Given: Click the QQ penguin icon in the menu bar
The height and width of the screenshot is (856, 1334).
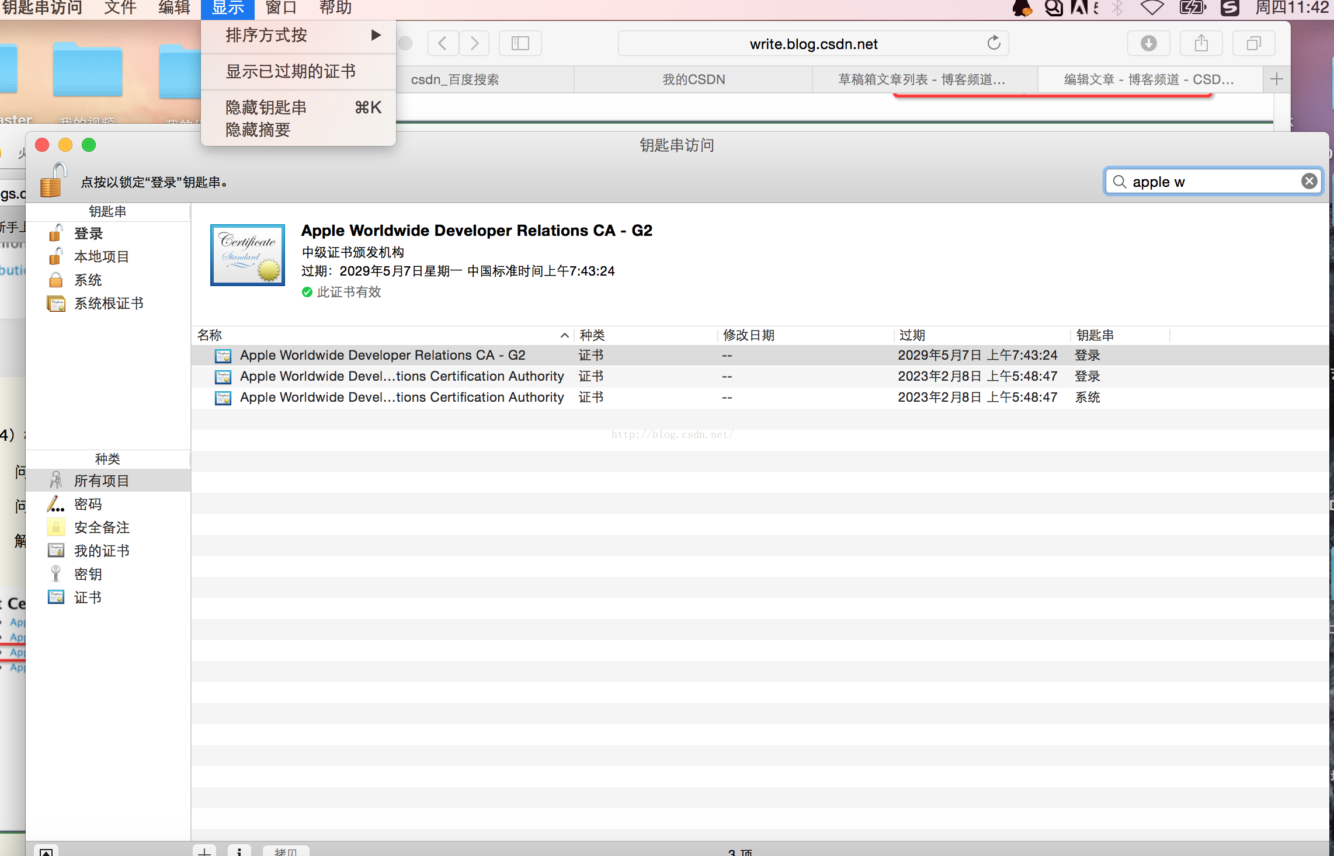Looking at the screenshot, I should [1022, 8].
